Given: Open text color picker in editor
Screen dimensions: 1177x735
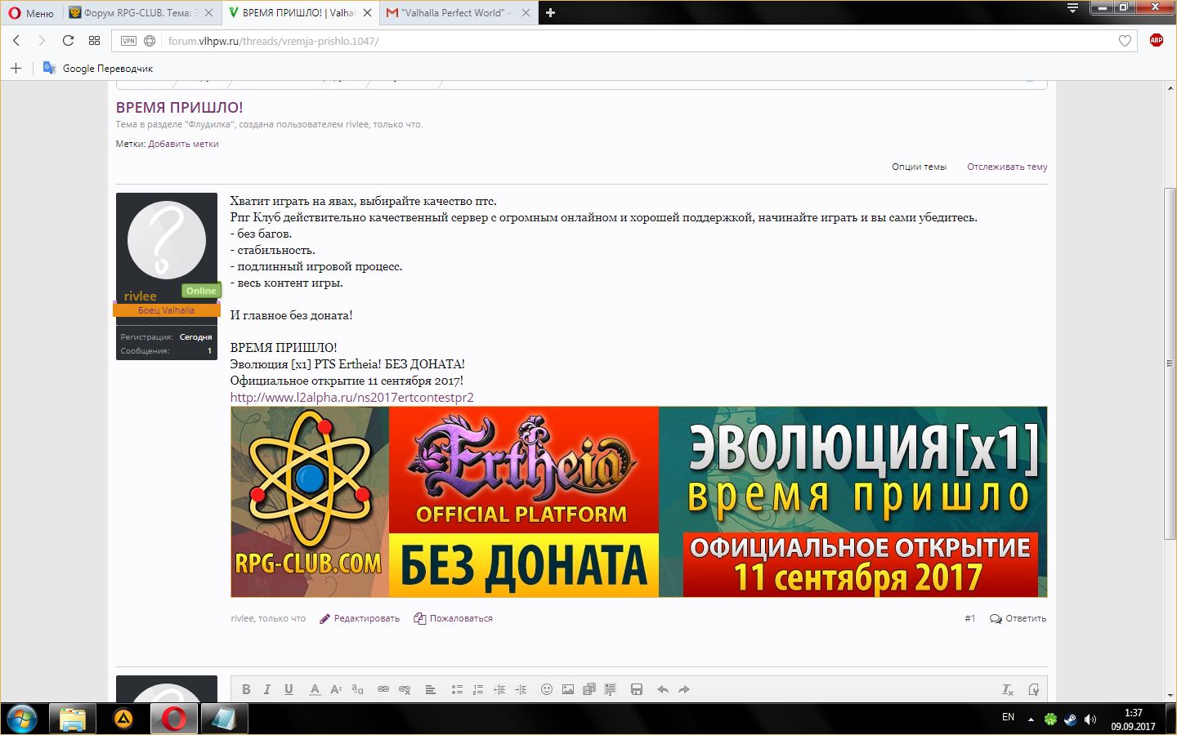Looking at the screenshot, I should 315,689.
